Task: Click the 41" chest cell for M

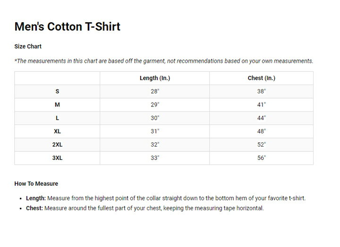Action: (x=261, y=105)
